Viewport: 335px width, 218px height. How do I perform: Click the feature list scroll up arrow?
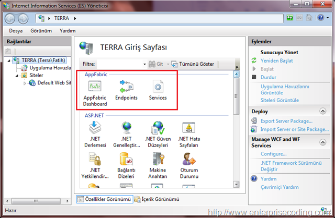[236, 74]
